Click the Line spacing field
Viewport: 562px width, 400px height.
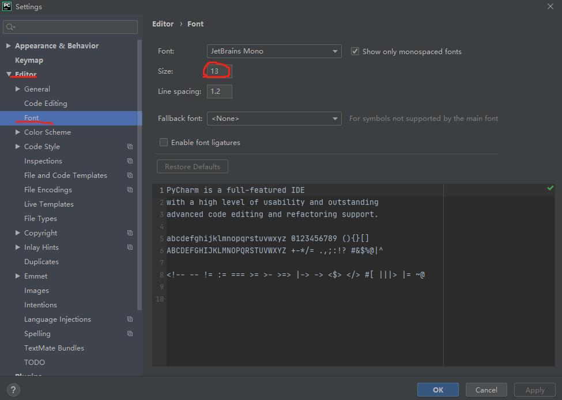(220, 92)
